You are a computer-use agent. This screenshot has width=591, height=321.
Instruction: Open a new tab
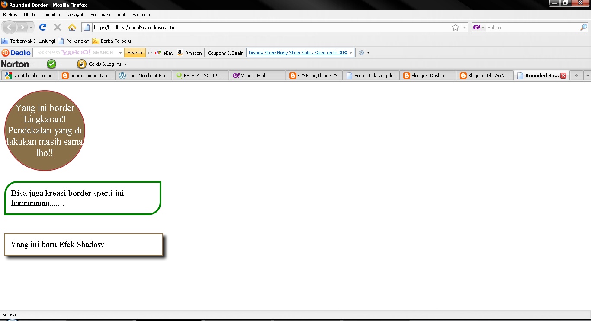(x=576, y=76)
